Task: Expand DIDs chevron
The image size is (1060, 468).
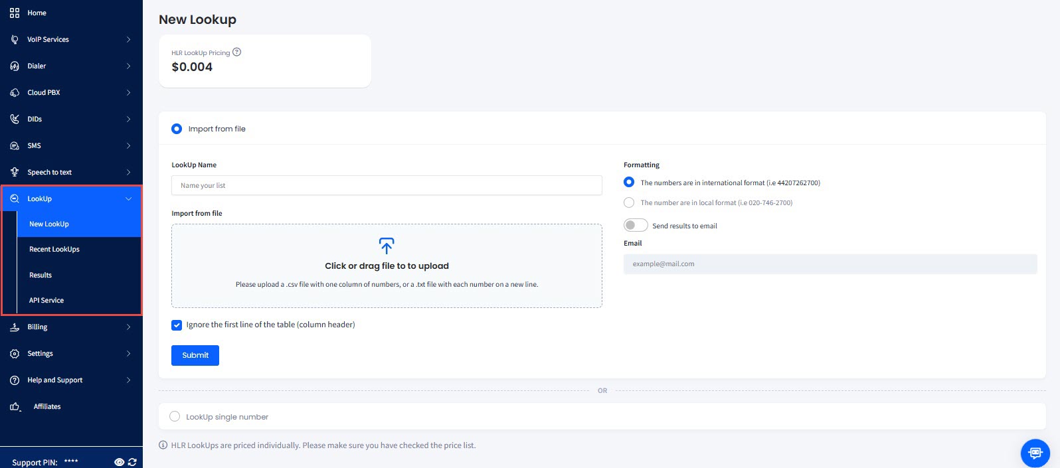Action: [128, 119]
